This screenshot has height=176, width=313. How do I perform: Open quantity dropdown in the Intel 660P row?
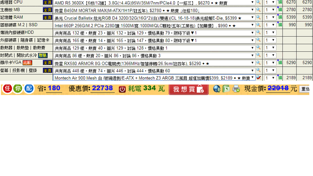tap(270, 25)
